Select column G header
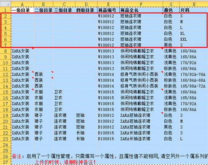This screenshot has width=208, height=165. [171, 4]
